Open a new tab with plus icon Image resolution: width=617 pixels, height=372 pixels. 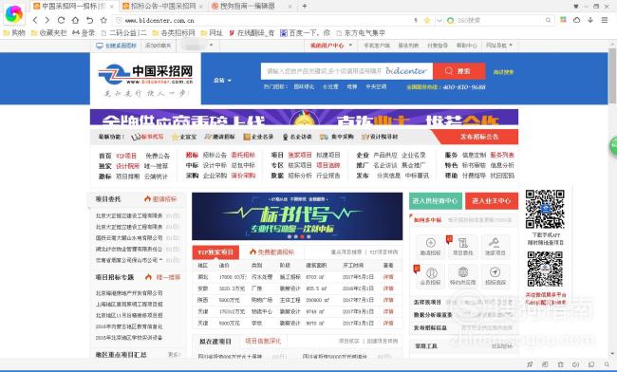[x=305, y=6]
